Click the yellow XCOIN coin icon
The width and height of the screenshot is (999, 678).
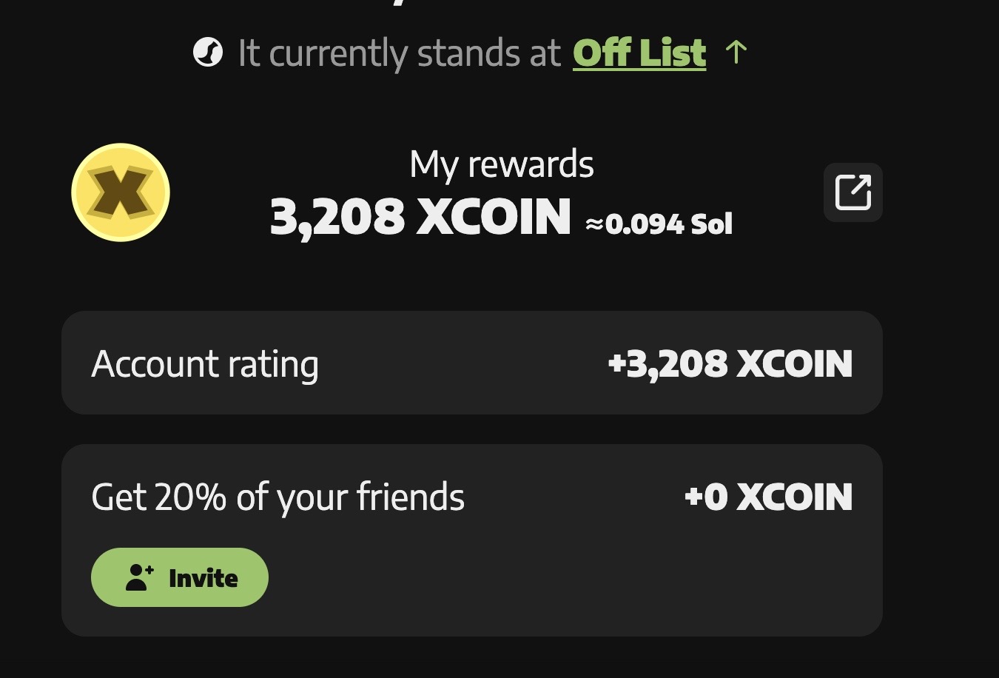[121, 192]
